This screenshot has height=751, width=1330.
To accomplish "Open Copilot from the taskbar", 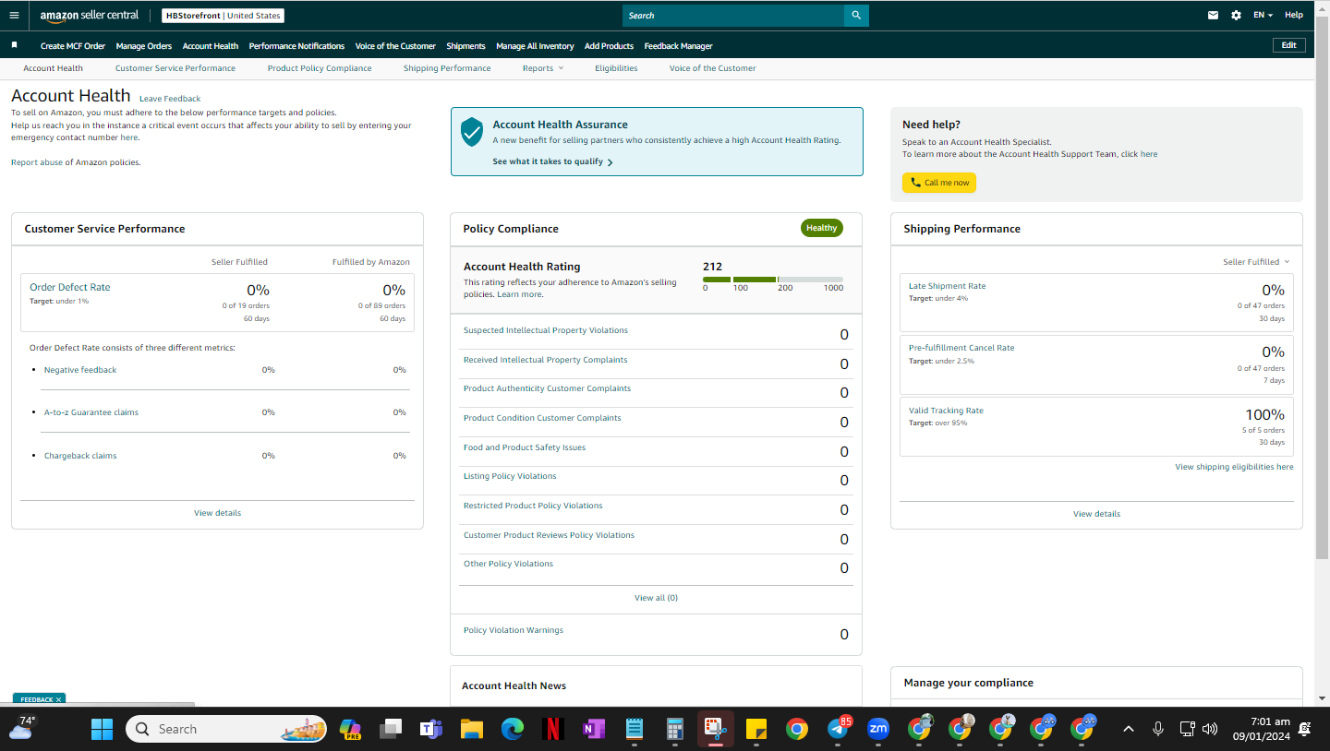I will [x=350, y=729].
